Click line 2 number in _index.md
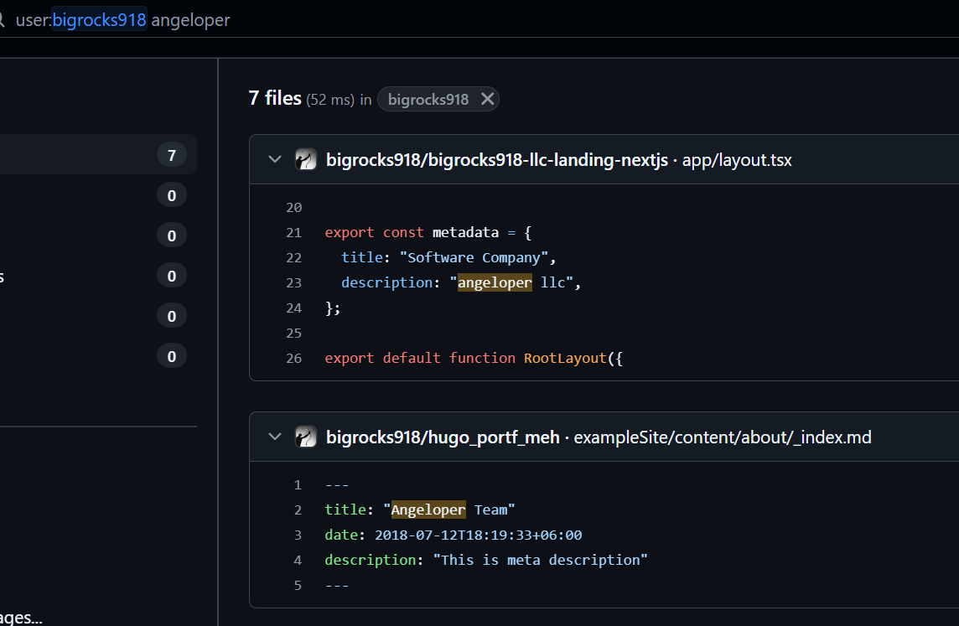Screen dimensions: 959x626 pos(298,510)
